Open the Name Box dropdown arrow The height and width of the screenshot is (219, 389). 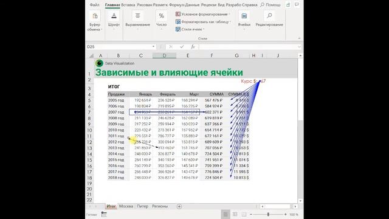[x=153, y=47]
